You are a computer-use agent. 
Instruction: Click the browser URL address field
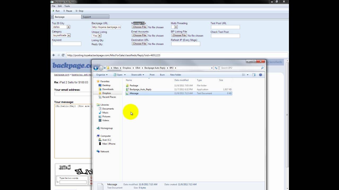coord(177,55)
